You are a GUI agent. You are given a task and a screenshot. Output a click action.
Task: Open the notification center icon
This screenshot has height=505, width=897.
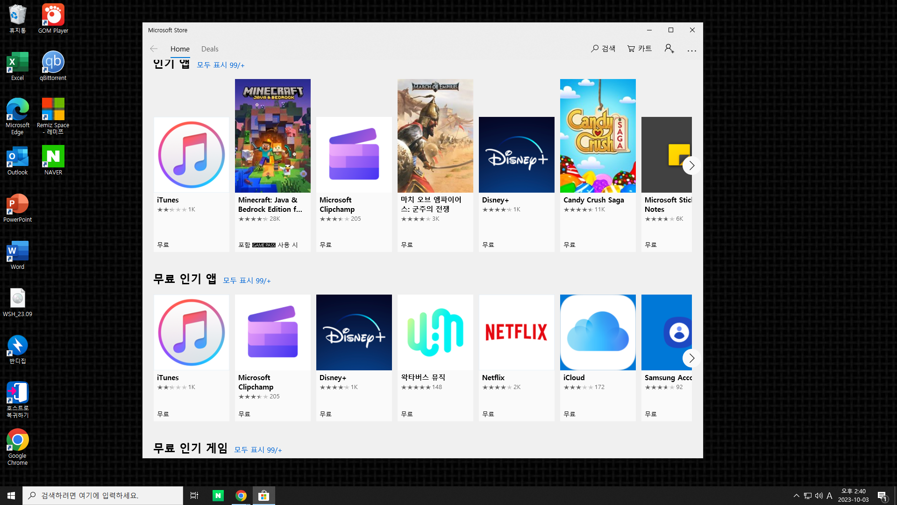click(x=882, y=496)
